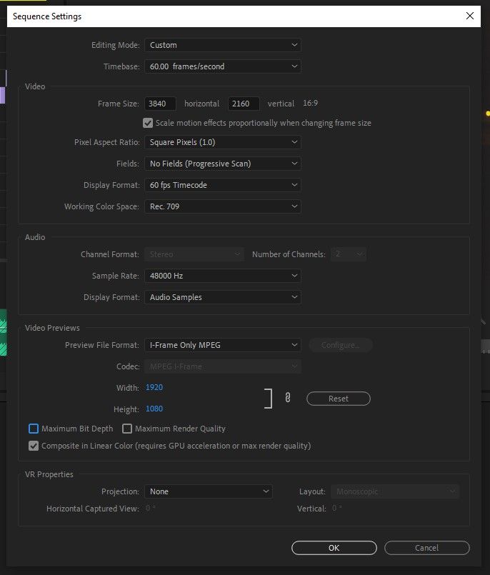Screen dimensions: 490x575
Task: Open the Preview File Format dropdown
Action: coord(223,345)
